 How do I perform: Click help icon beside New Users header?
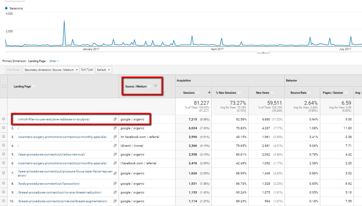pyautogui.click(x=272, y=92)
